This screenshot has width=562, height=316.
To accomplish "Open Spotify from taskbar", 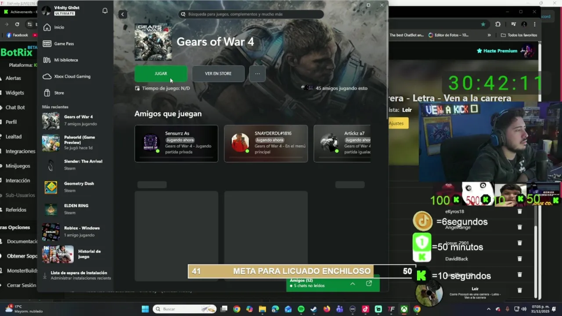I will coord(301,309).
